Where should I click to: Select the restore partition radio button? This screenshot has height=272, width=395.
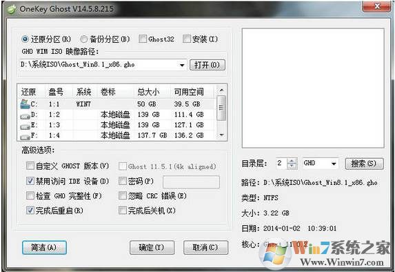pyautogui.click(x=26, y=39)
